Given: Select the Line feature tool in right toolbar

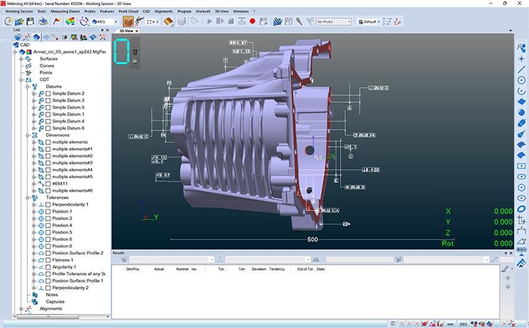Looking at the screenshot, I should [x=522, y=68].
